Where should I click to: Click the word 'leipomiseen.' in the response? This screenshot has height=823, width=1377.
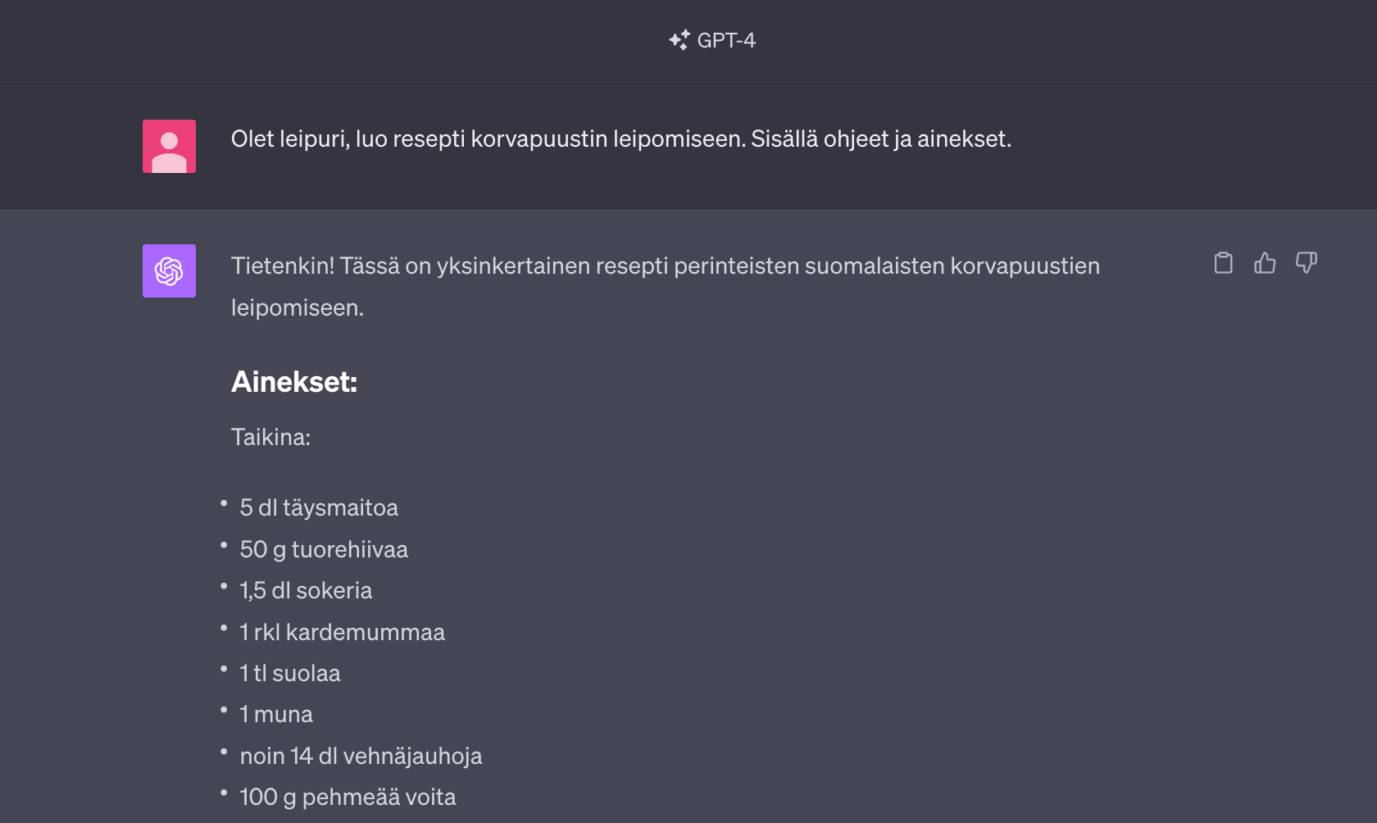[297, 308]
